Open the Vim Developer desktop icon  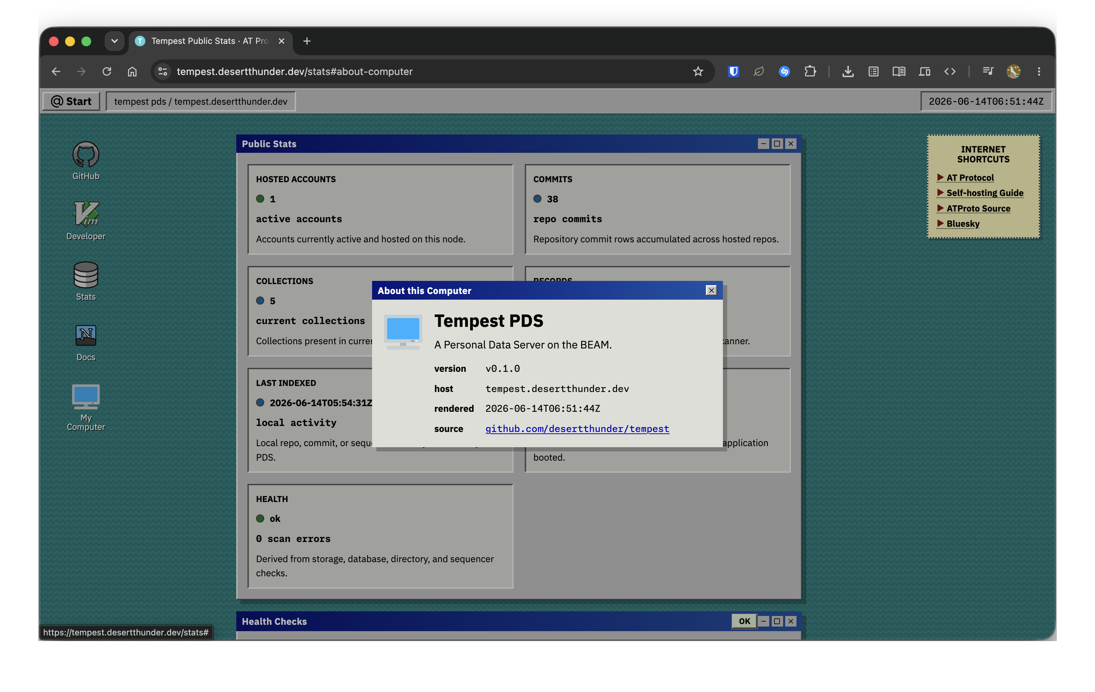pyautogui.click(x=86, y=221)
